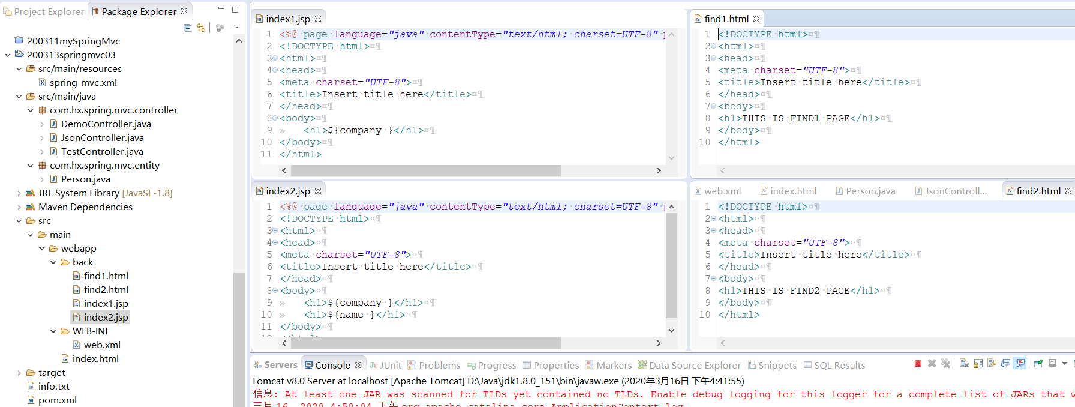This screenshot has width=1075, height=407.
Task: Close the index1.jsp editor tab
Action: coord(318,19)
